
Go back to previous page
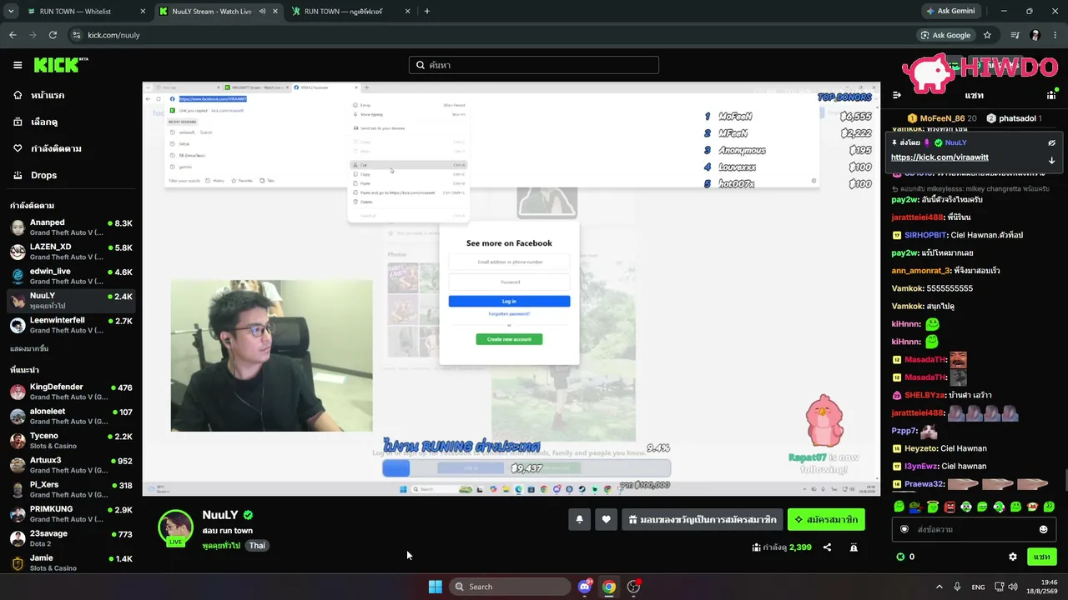tap(13, 35)
